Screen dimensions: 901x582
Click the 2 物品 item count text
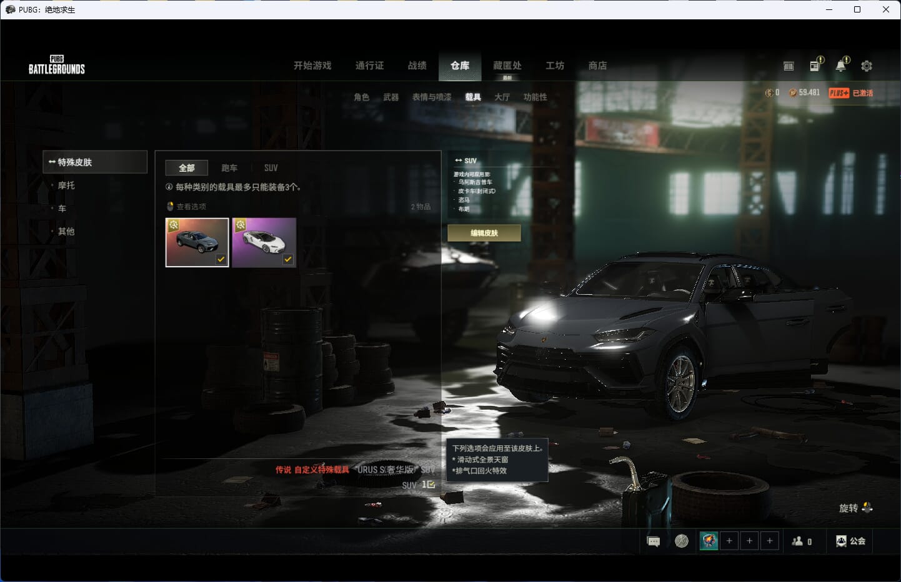[421, 207]
